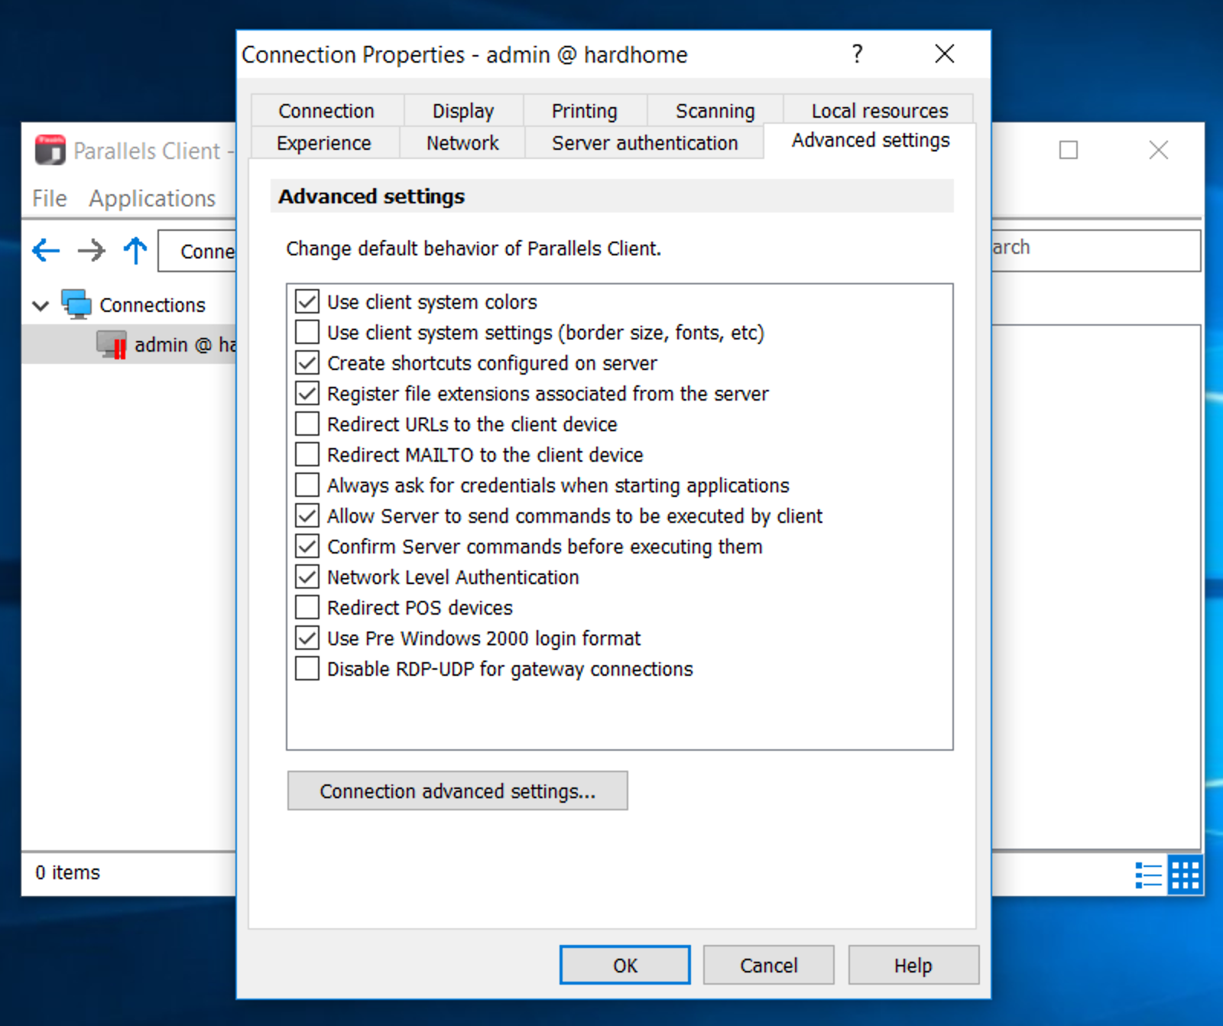This screenshot has height=1026, width=1223.
Task: Uncheck Confirm Server commands before executing
Action: click(x=307, y=547)
